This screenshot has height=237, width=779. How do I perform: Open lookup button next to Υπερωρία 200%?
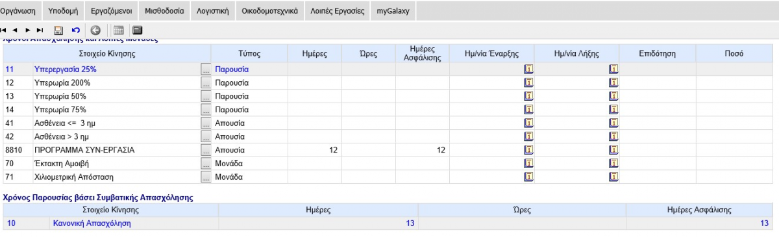(206, 82)
